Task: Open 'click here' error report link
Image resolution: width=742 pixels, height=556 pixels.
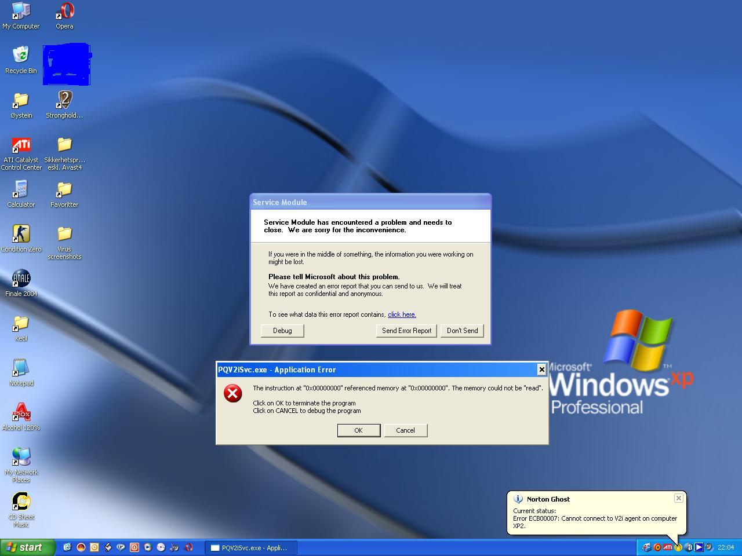Action: click(402, 314)
